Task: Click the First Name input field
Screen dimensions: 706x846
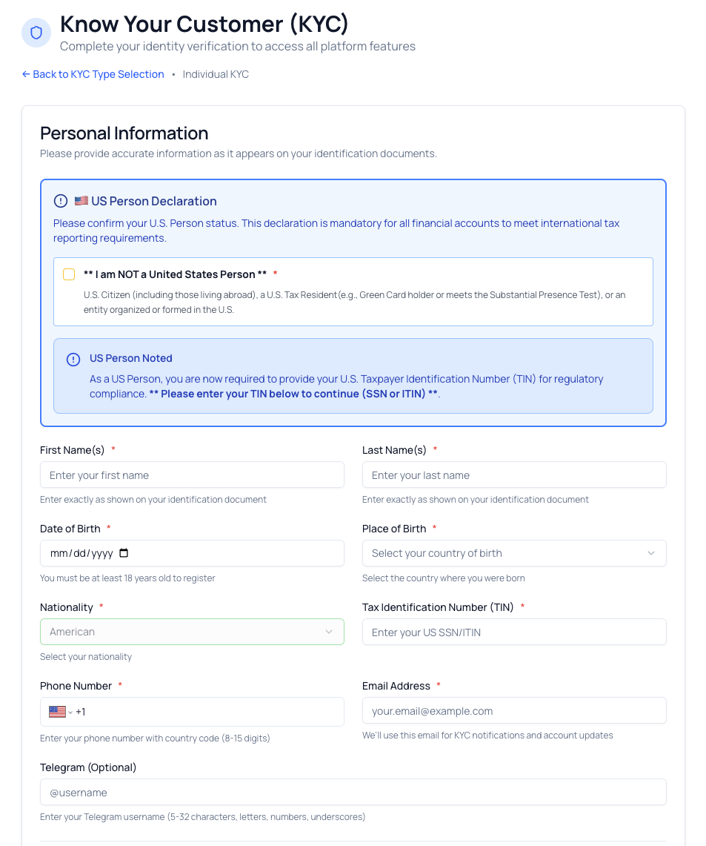Action: pos(192,475)
